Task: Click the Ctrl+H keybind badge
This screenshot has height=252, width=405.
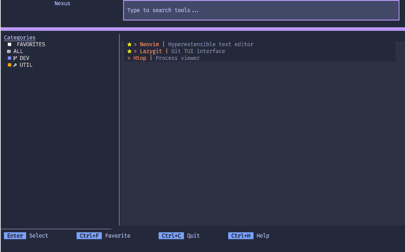Action: click(x=241, y=235)
